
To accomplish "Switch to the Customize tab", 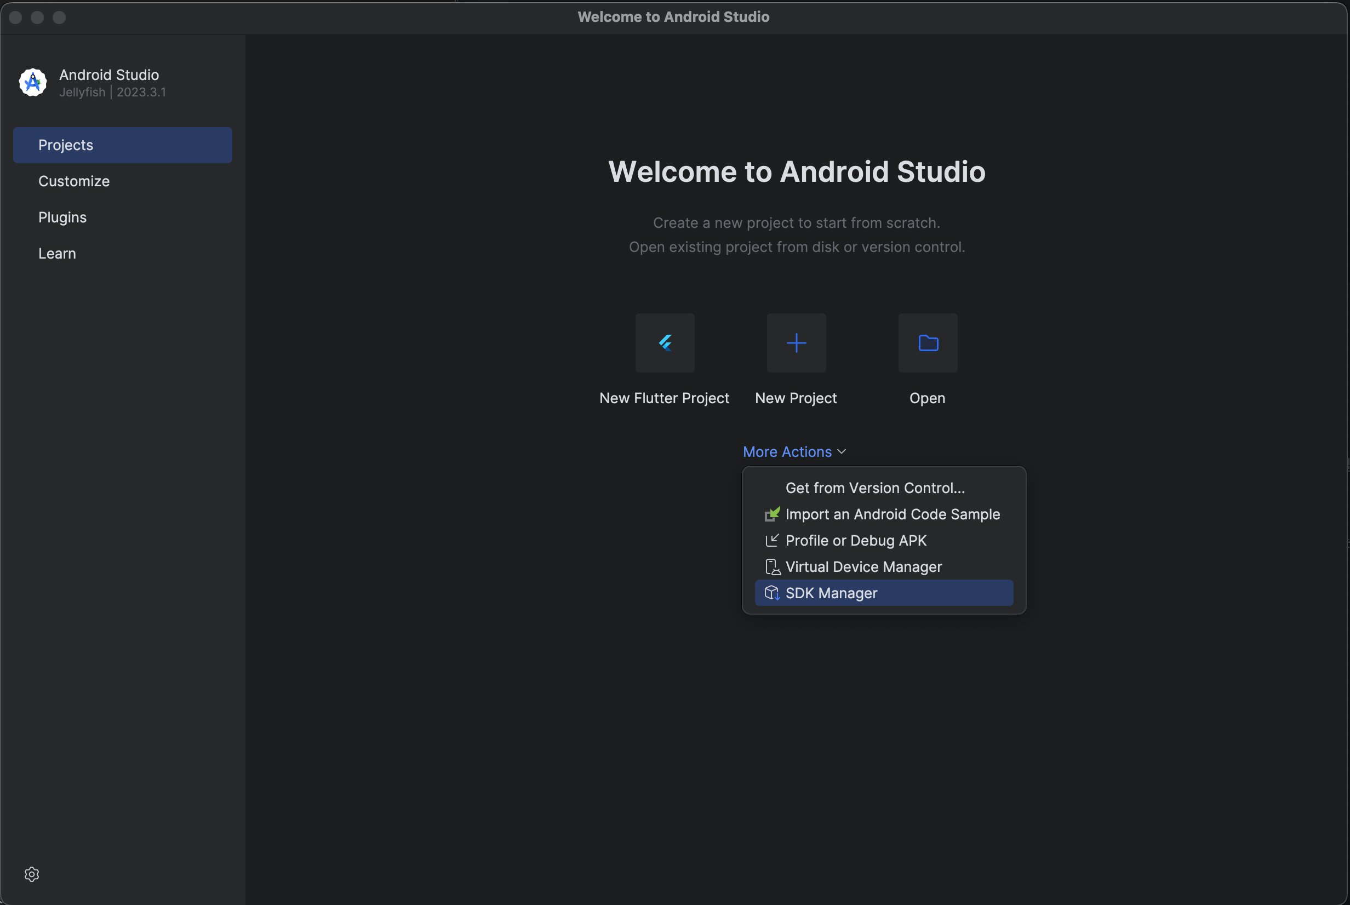I will point(122,181).
